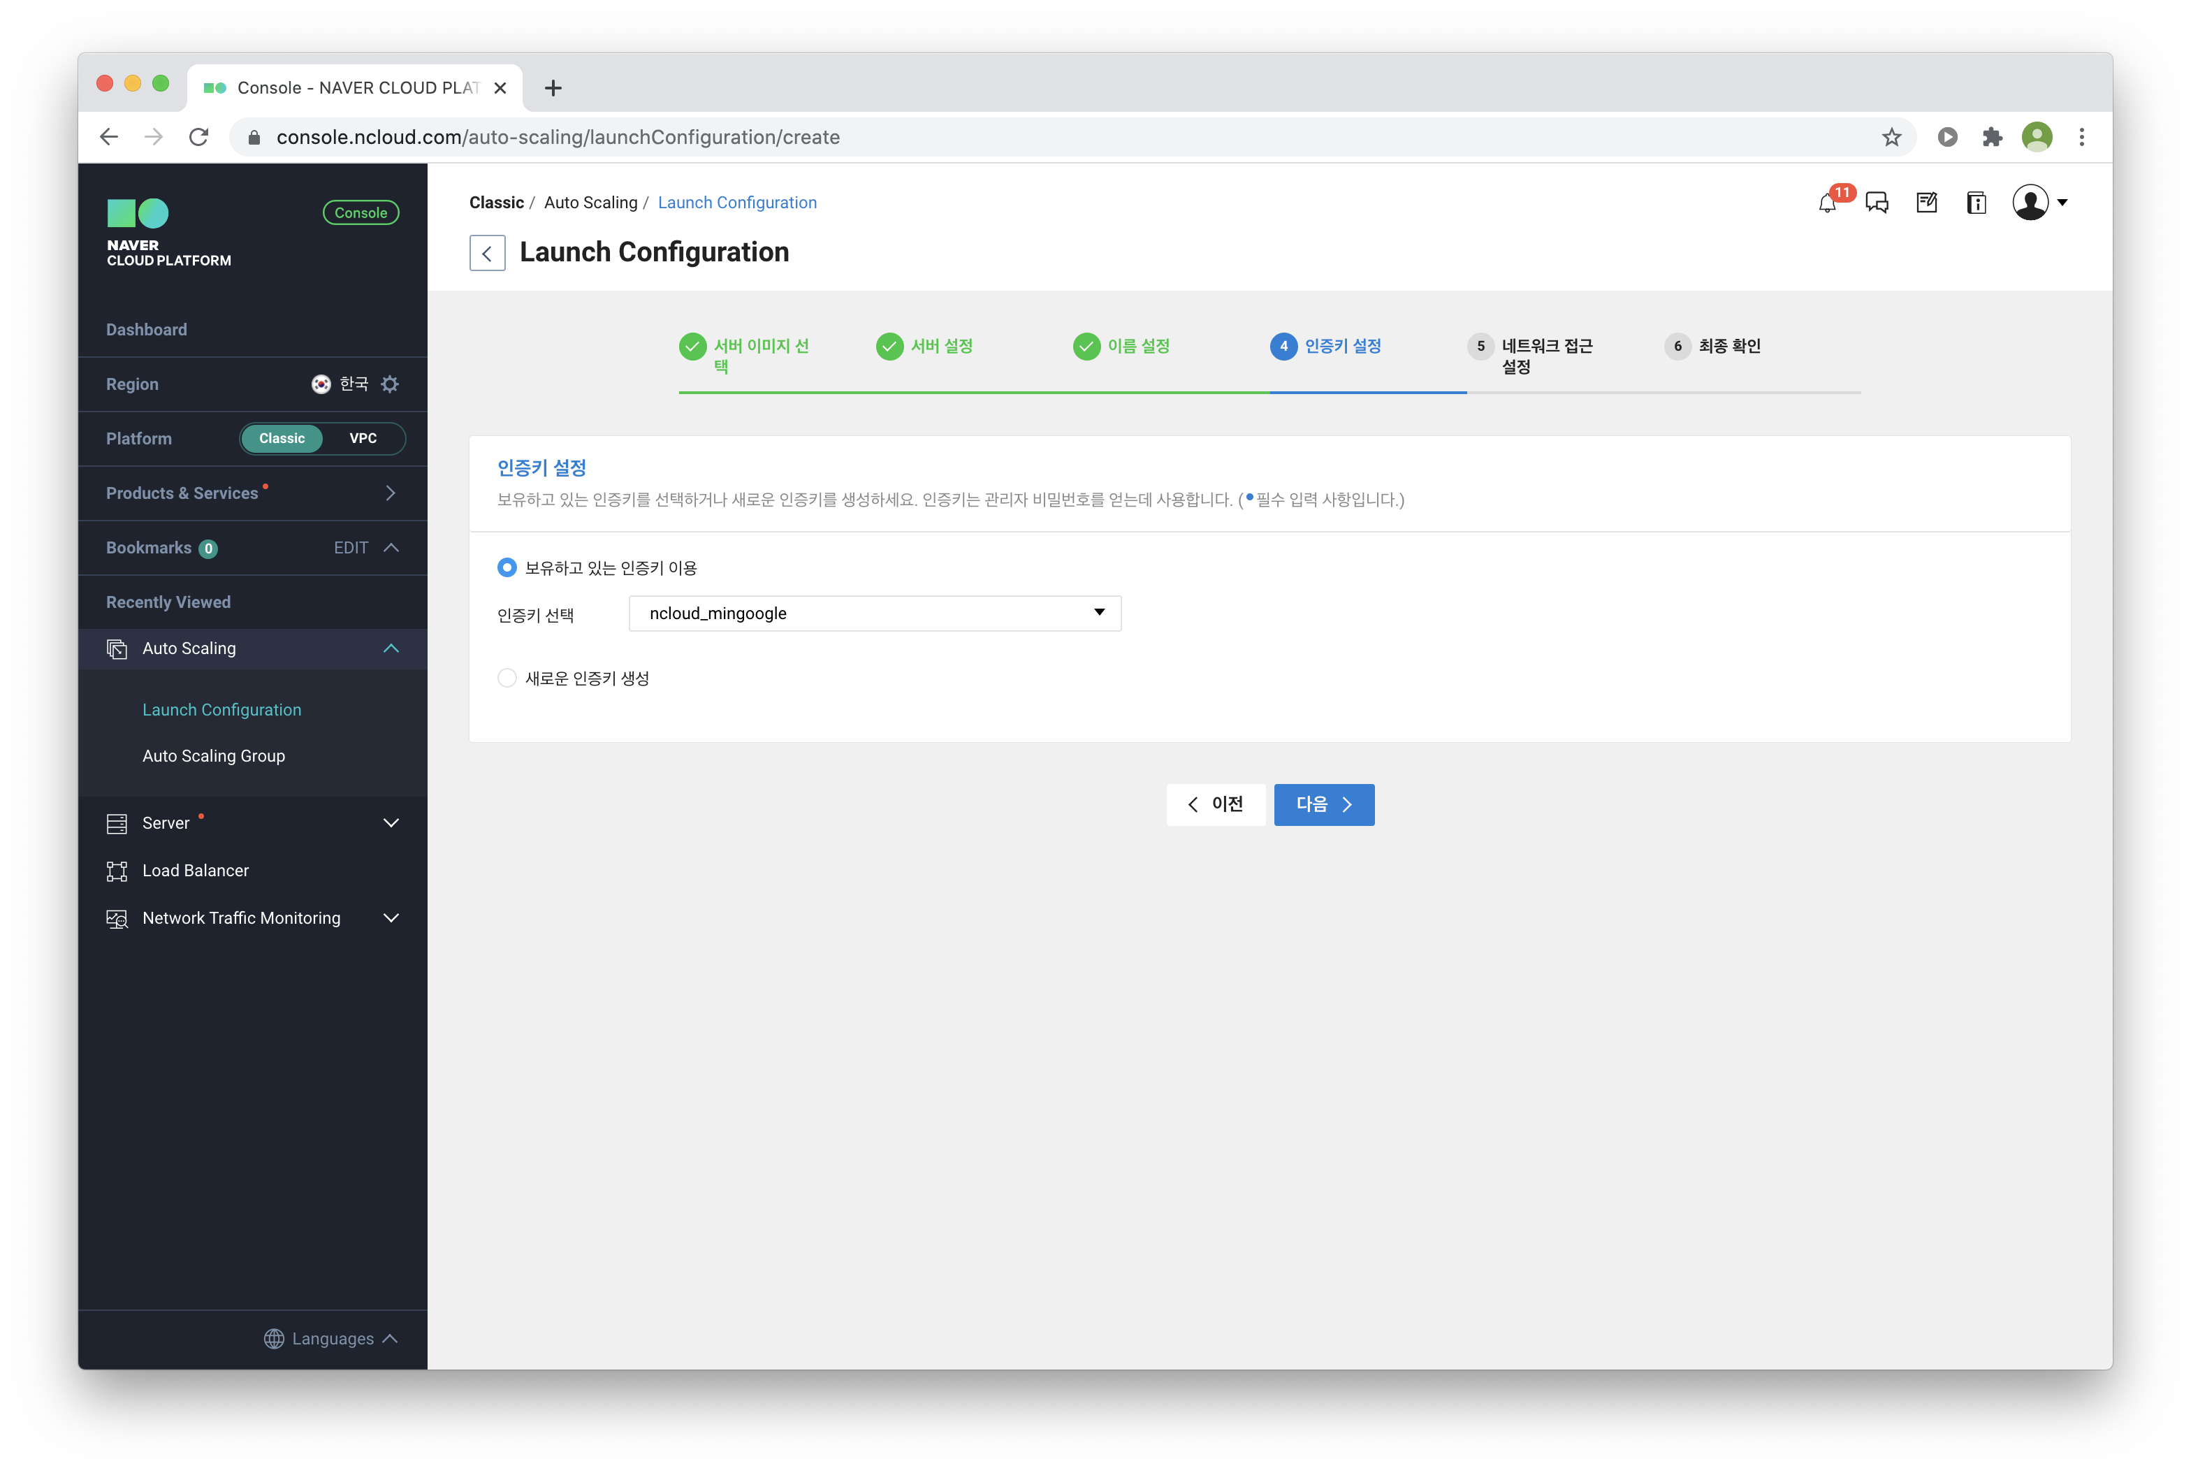Click the Region settings gear icon
2191x1473 pixels.
[390, 384]
